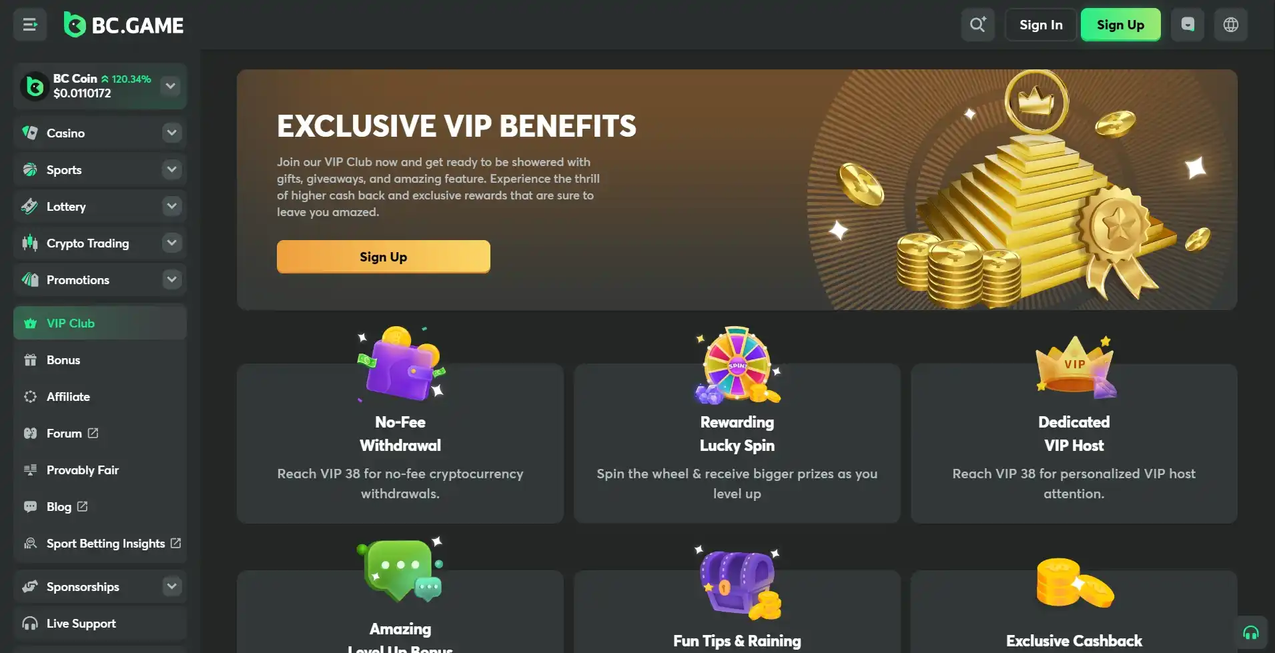This screenshot has height=653, width=1275.
Task: Expand the Crypto Trading chevron
Action: tap(171, 243)
